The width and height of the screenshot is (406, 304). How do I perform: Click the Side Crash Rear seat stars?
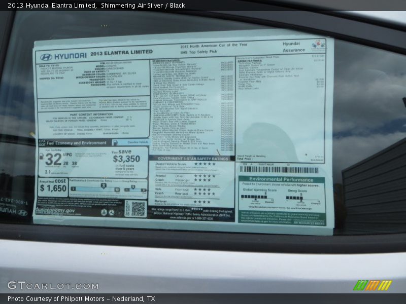[x=205, y=194]
